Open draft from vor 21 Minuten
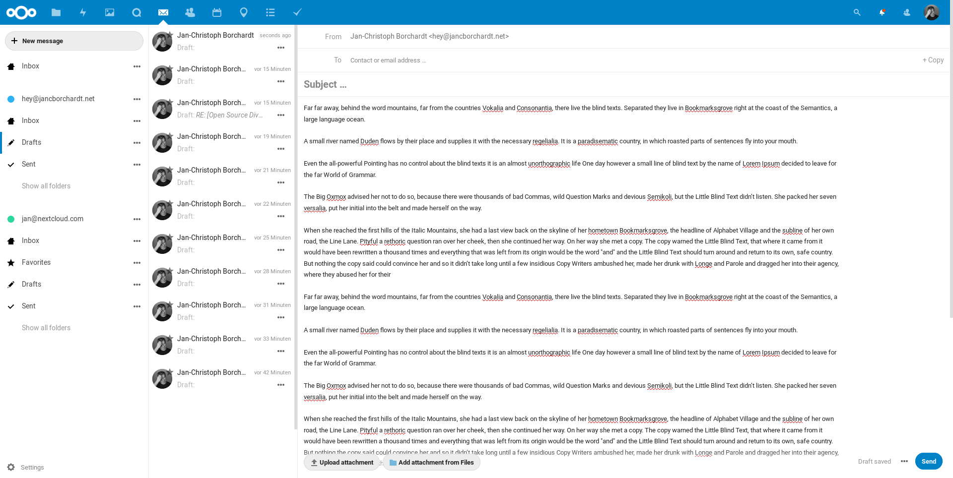The width and height of the screenshot is (953, 478). pyautogui.click(x=222, y=177)
